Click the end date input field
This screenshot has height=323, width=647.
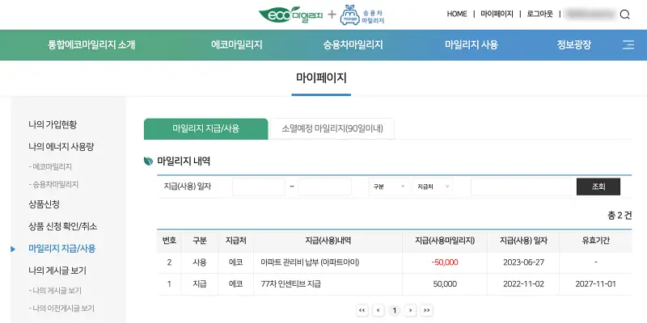coord(324,187)
